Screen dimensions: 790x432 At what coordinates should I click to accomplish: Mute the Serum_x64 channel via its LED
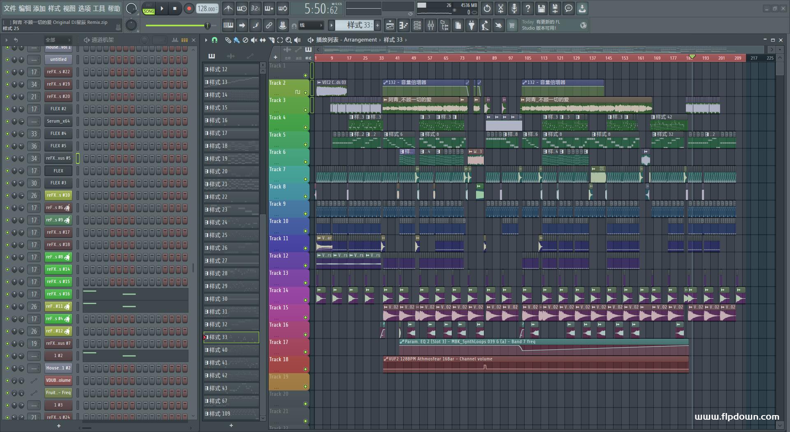tap(7, 121)
